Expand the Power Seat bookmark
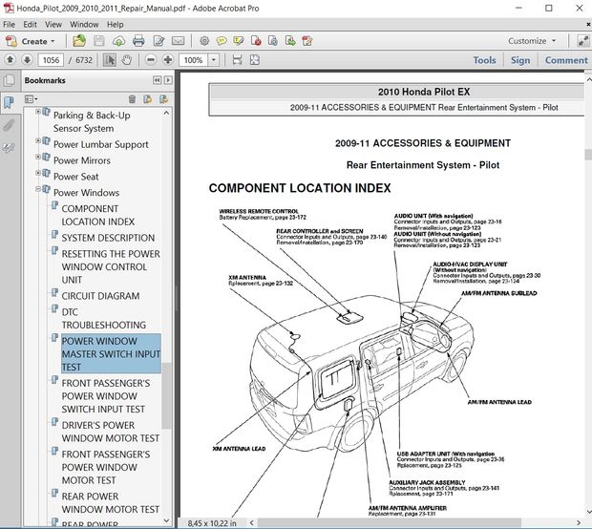This screenshot has height=529, width=592. point(38,173)
